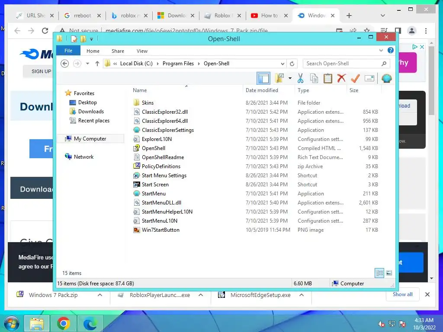
Task: Refresh the Open-Shell folder
Action: coord(292,64)
